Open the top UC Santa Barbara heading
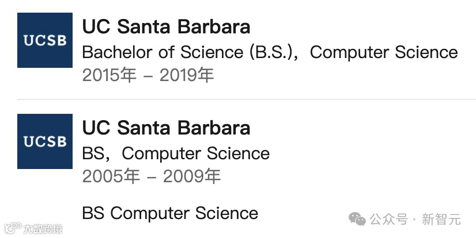The width and height of the screenshot is (476, 238). (x=166, y=26)
